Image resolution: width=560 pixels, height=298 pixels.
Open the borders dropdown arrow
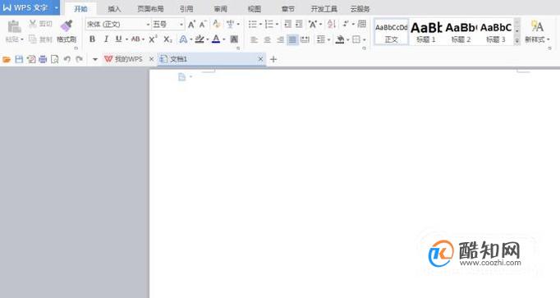pyautogui.click(x=365, y=39)
